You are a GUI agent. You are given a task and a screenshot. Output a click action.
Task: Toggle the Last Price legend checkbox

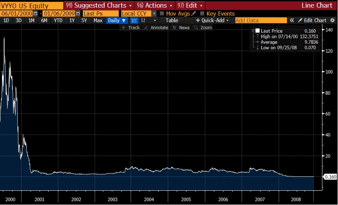[258, 31]
